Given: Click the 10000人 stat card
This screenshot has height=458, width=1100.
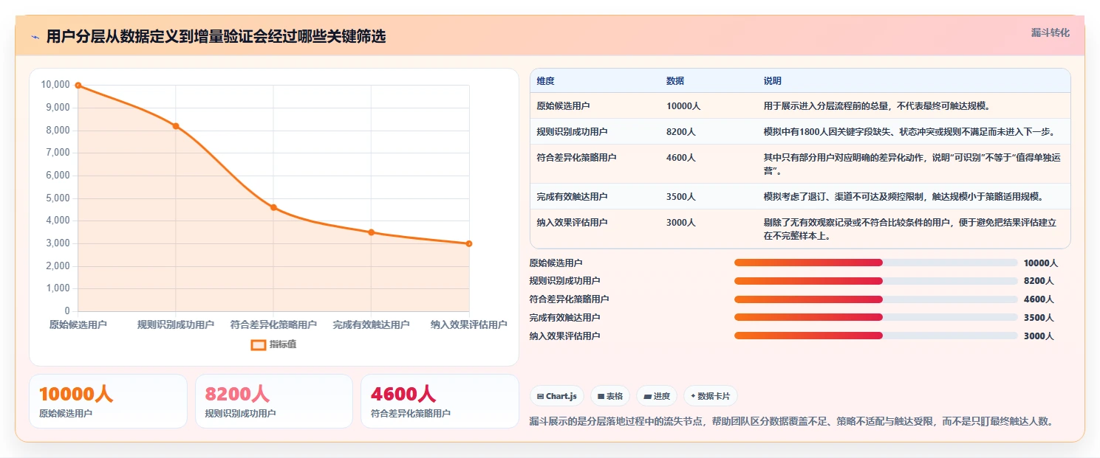Looking at the screenshot, I should (x=108, y=401).
